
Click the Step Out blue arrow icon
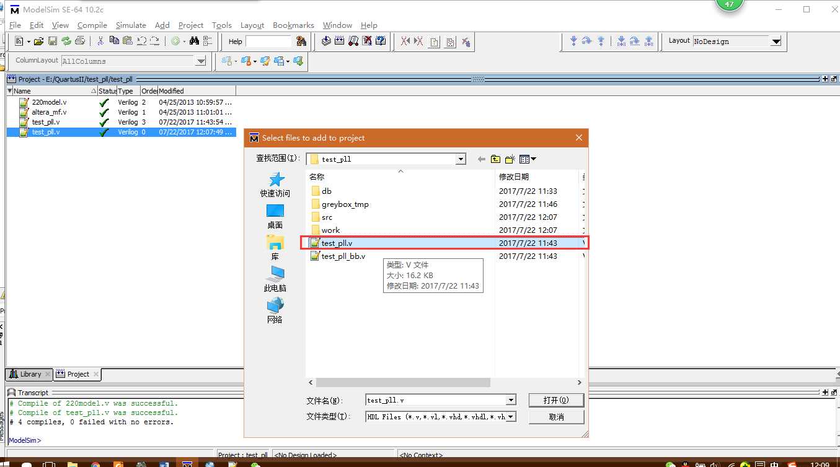coord(601,41)
